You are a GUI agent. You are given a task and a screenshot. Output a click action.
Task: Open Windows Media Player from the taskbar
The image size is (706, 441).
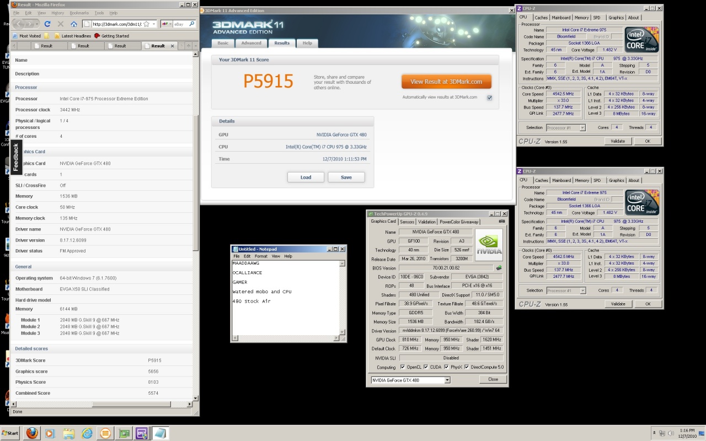[50, 433]
